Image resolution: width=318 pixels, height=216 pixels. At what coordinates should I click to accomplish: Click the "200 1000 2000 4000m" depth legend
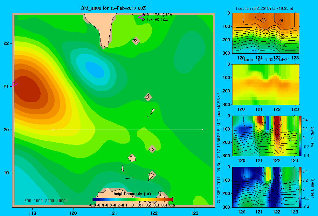coord(46,201)
